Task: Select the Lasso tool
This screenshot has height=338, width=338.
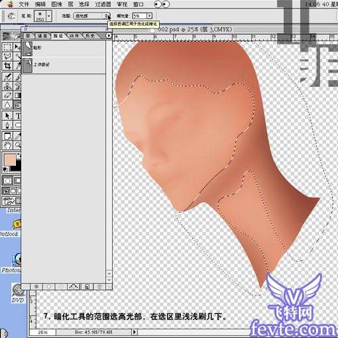Action: 7,56
